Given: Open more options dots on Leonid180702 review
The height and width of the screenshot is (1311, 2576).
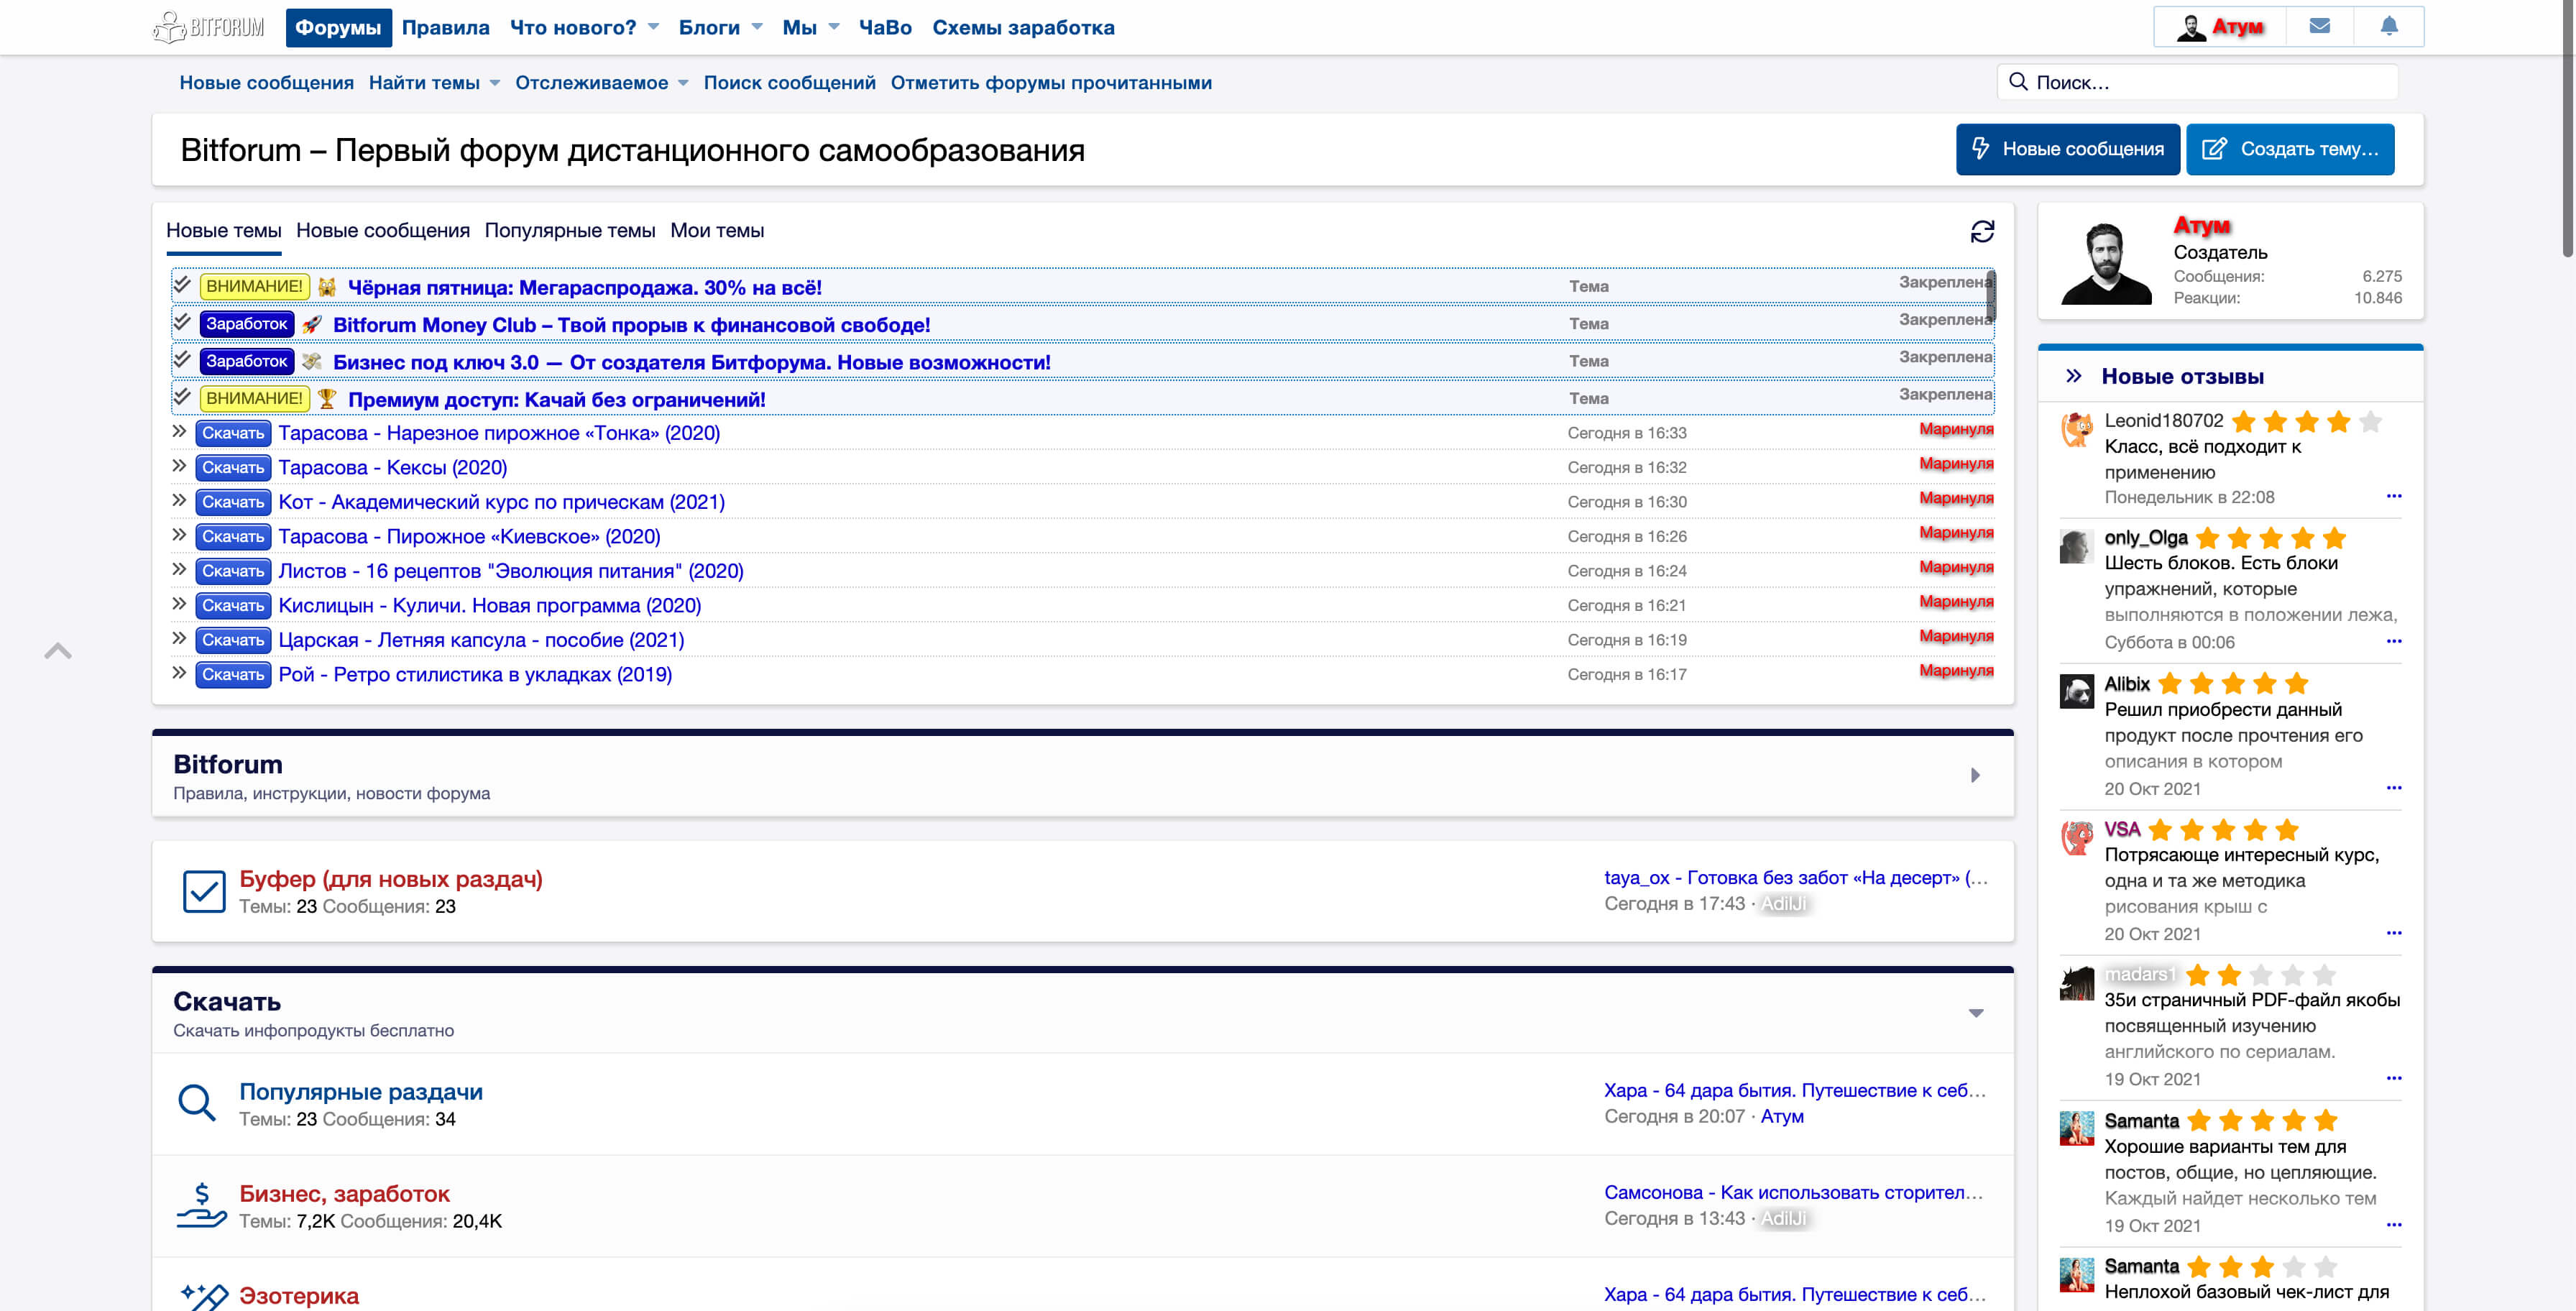Looking at the screenshot, I should pyautogui.click(x=2394, y=496).
